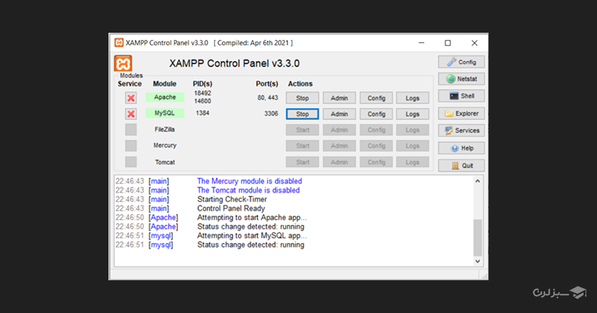
Task: Toggle Apache service install with its red X
Action: click(x=131, y=97)
